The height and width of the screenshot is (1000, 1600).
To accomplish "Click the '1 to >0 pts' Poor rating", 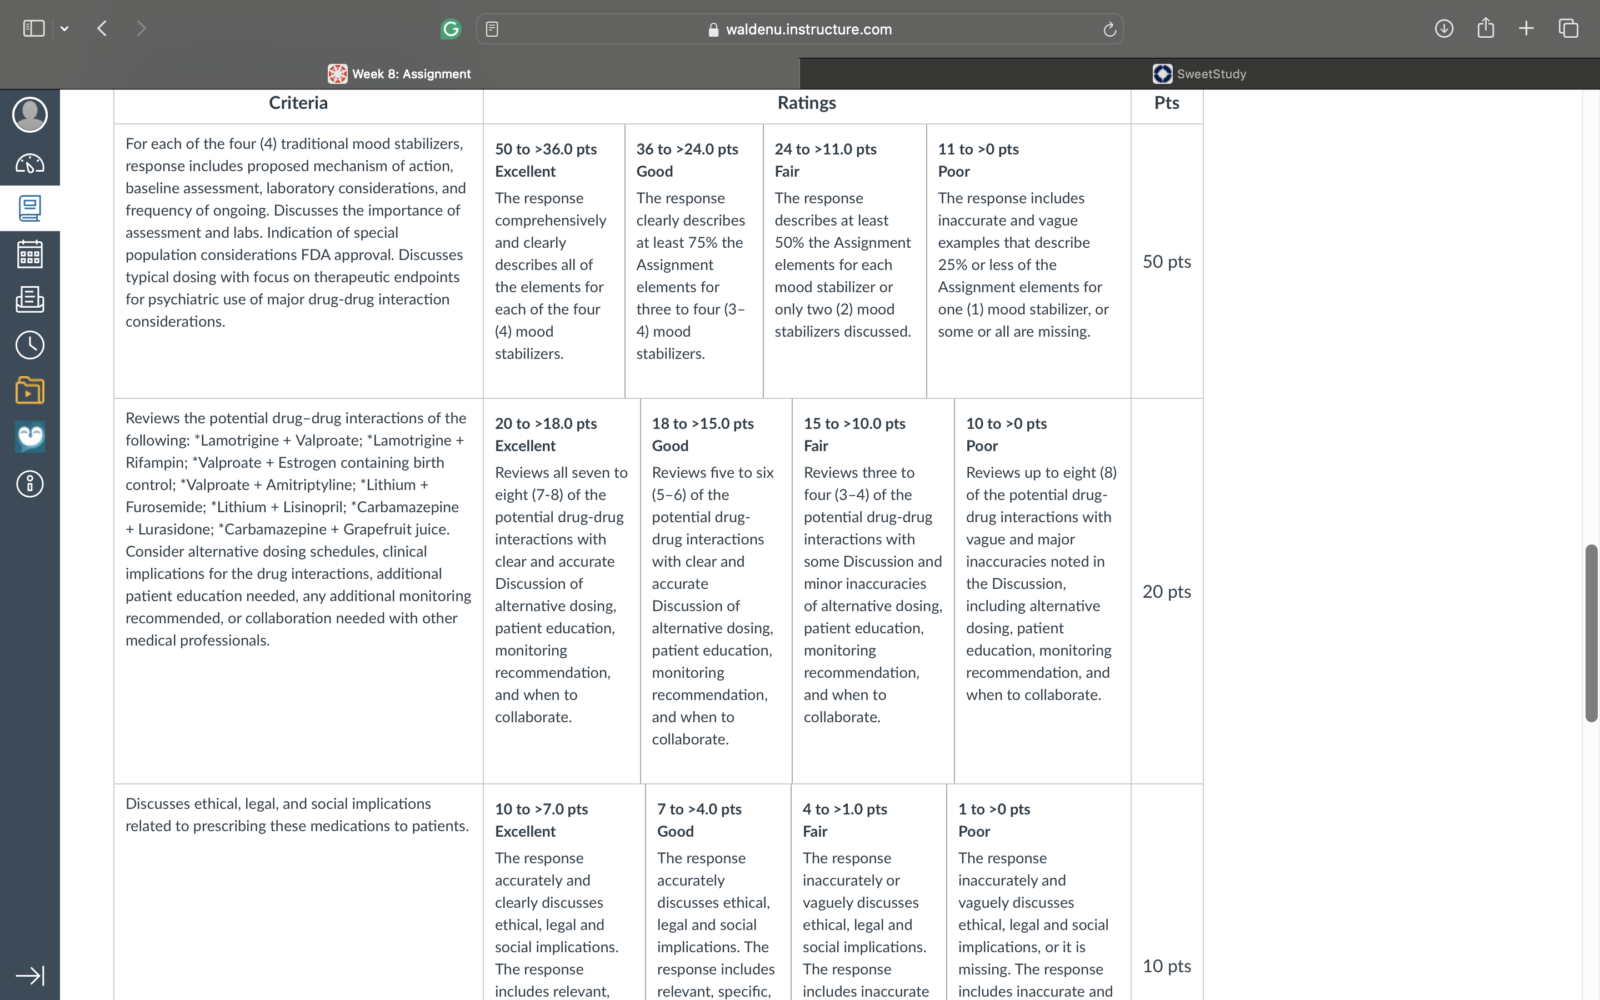I will tap(1039, 892).
